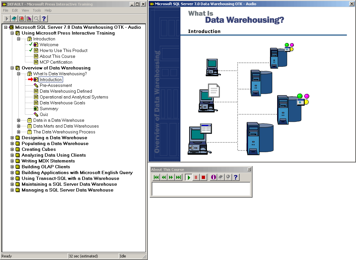Click the green rewind button

[164, 177]
